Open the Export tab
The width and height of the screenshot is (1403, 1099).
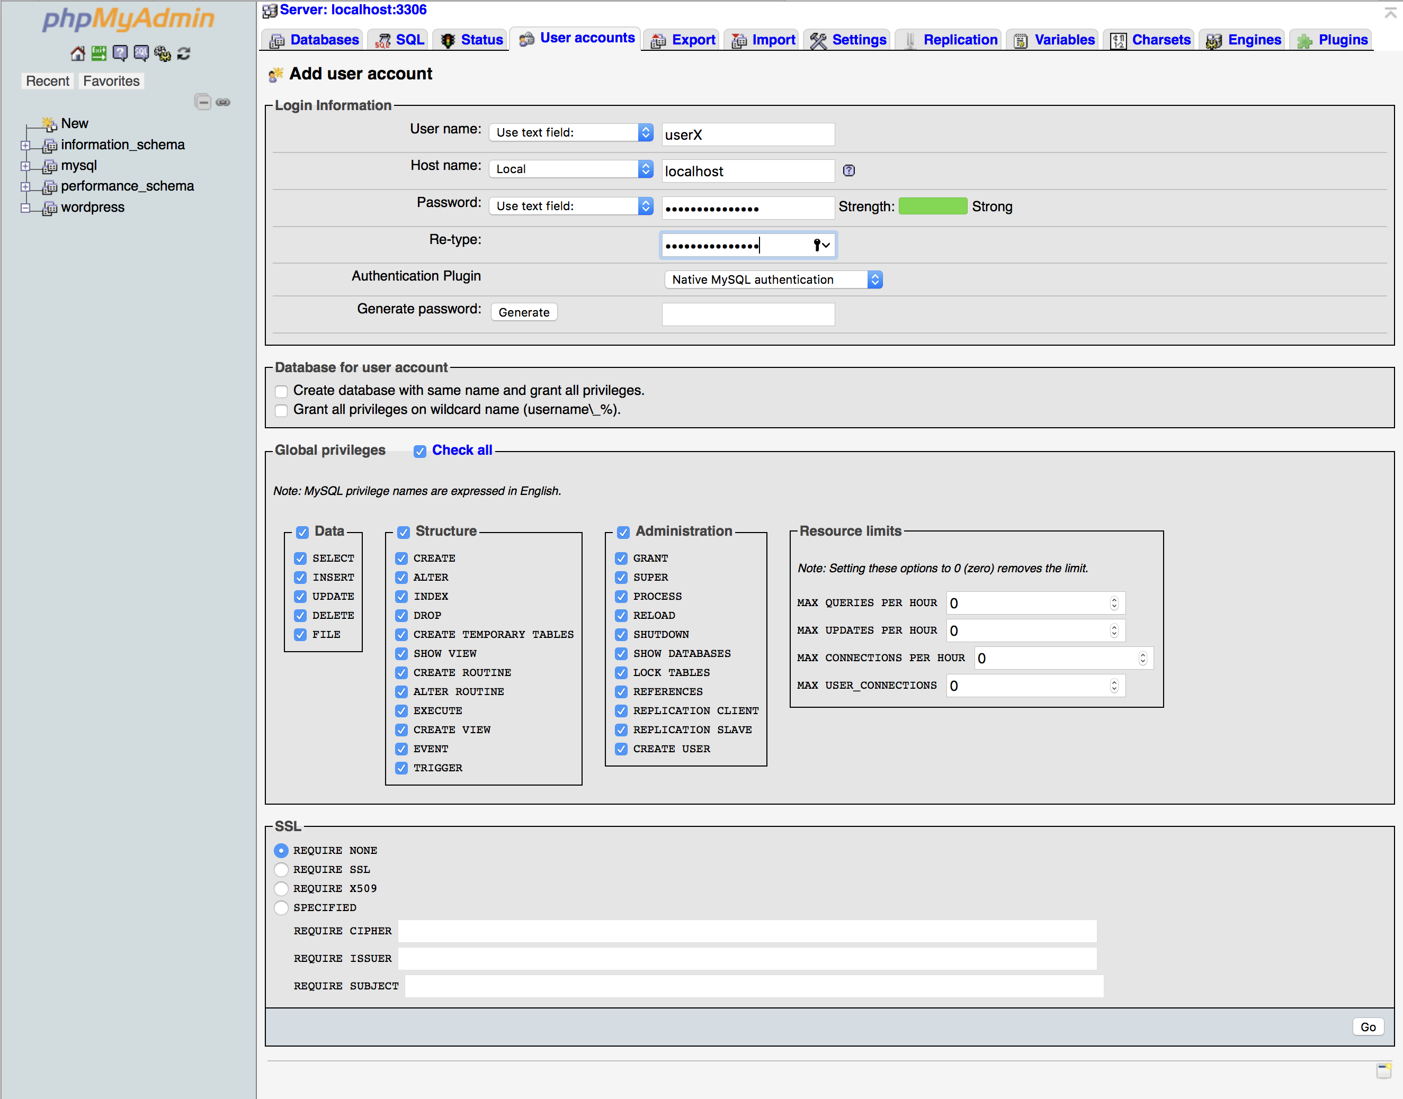(683, 40)
